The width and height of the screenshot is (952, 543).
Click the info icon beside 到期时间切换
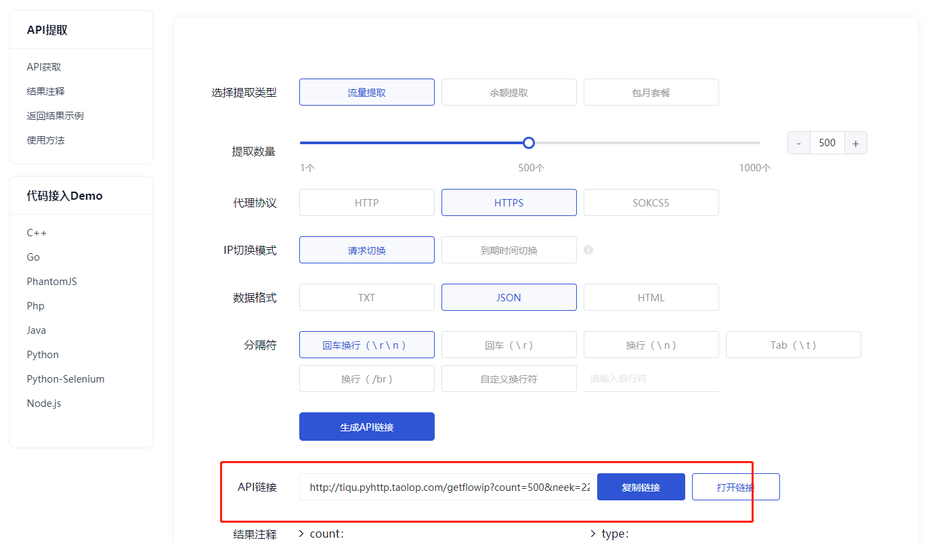pos(588,250)
